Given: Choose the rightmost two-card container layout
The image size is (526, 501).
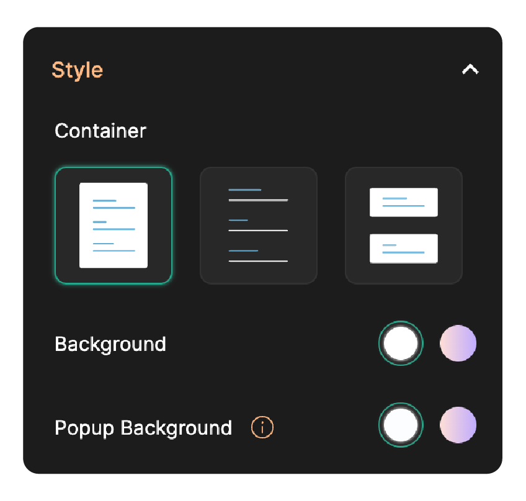Looking at the screenshot, I should pos(403,225).
